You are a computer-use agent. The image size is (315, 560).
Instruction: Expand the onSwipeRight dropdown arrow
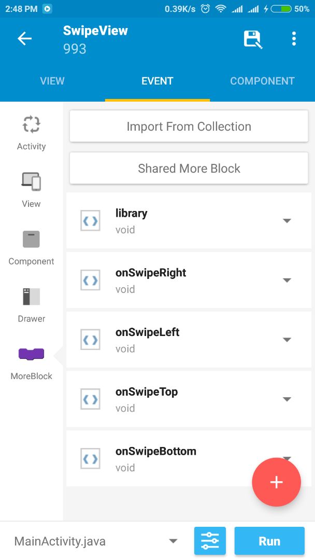[x=287, y=281]
